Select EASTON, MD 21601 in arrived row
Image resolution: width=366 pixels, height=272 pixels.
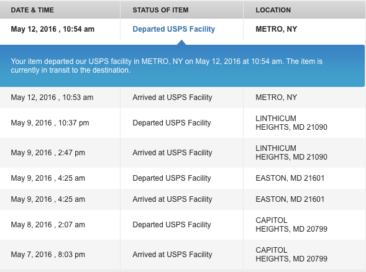[290, 199]
